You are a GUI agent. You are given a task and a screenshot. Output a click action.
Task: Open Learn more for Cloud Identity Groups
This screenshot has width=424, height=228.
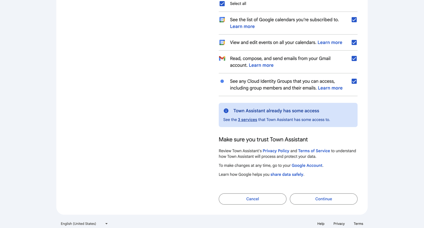pos(330,88)
